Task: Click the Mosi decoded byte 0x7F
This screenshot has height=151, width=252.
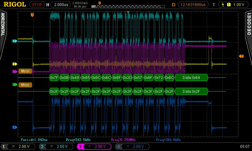Action: tap(54, 77)
